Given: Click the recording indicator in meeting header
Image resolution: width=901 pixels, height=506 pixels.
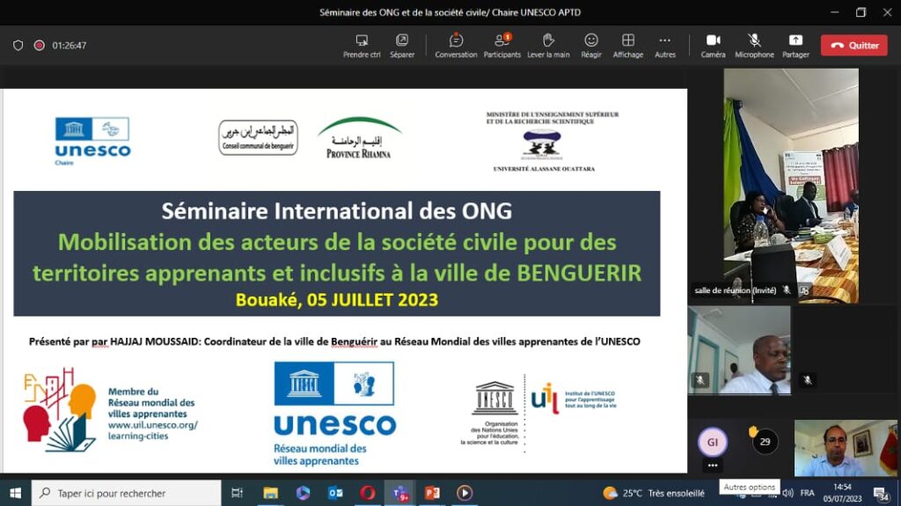Looking at the screenshot, I should (x=39, y=46).
